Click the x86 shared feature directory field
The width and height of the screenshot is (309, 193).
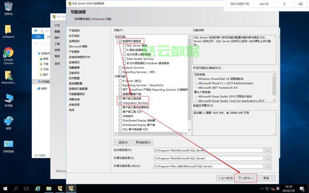click(208, 166)
